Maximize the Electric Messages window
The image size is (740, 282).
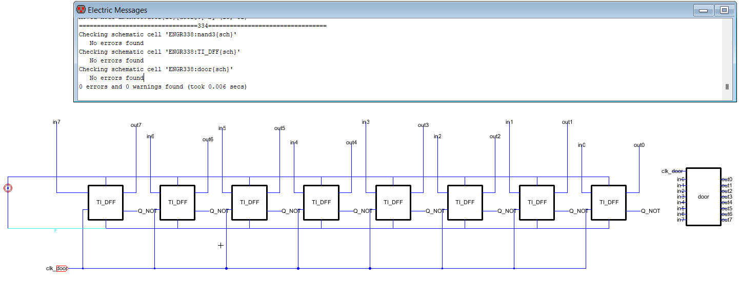(x=724, y=10)
